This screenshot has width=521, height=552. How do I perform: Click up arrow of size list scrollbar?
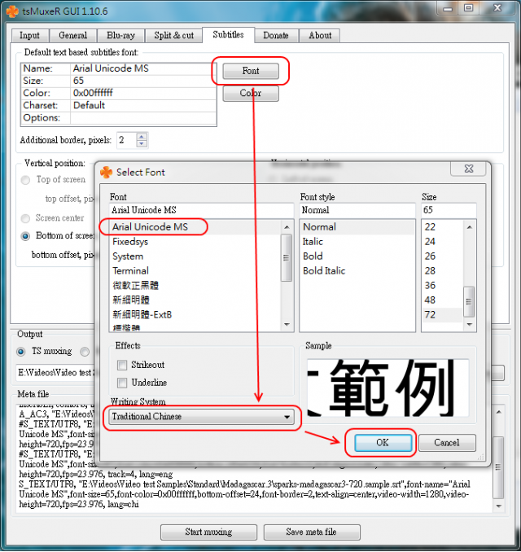469,227
